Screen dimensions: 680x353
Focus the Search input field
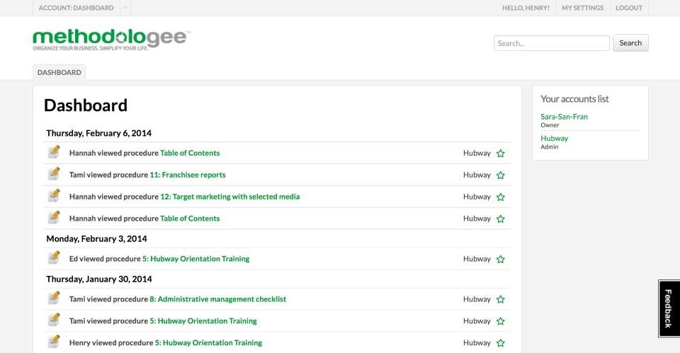pos(552,43)
